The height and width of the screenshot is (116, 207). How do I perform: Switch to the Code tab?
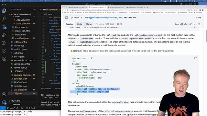point(80,24)
